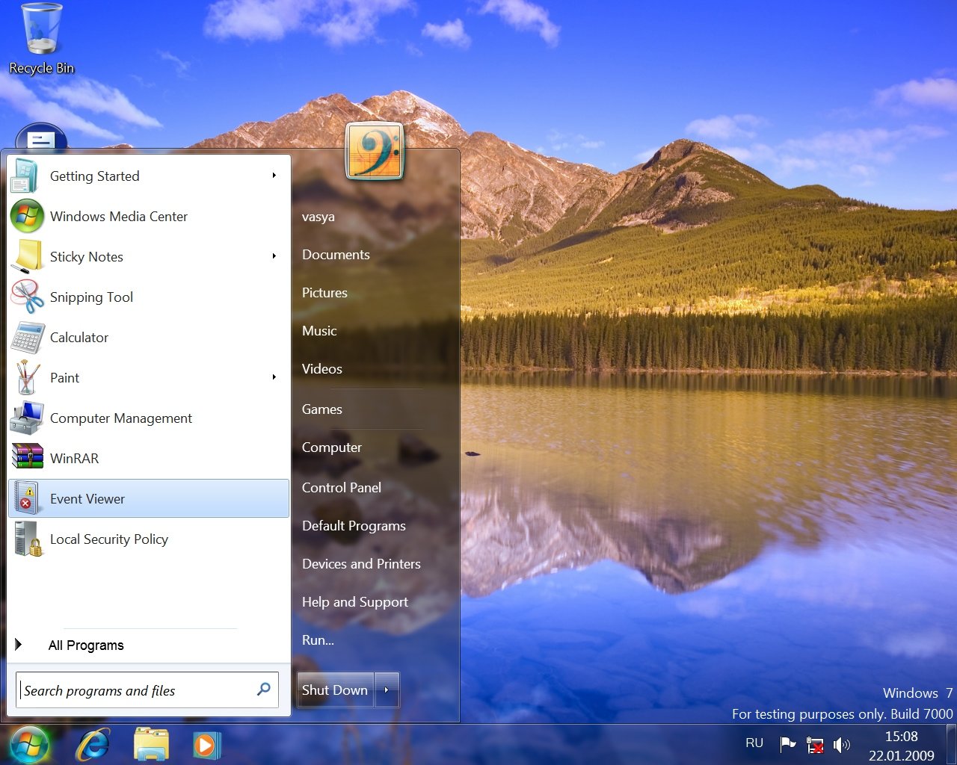Select the Snipping Tool label
Viewport: 957px width, 765px height.
click(91, 297)
